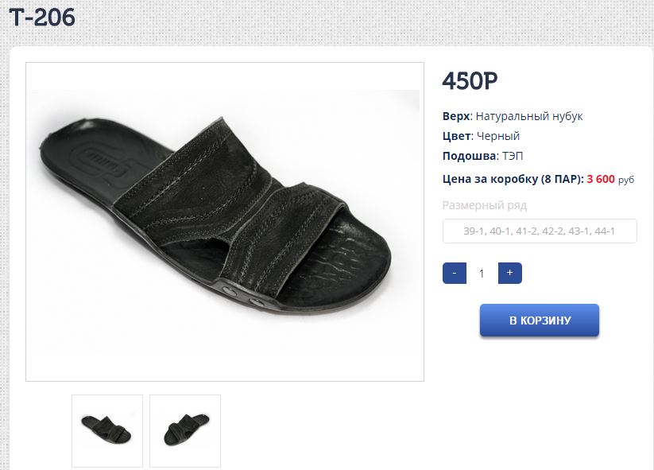Select the Черный color value
This screenshot has width=654, height=470.
[498, 136]
